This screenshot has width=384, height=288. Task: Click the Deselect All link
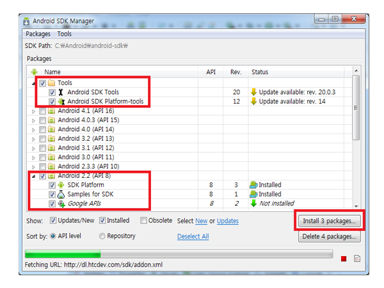[193, 236]
